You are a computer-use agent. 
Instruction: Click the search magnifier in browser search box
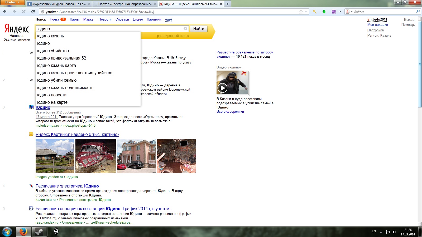click(418, 12)
